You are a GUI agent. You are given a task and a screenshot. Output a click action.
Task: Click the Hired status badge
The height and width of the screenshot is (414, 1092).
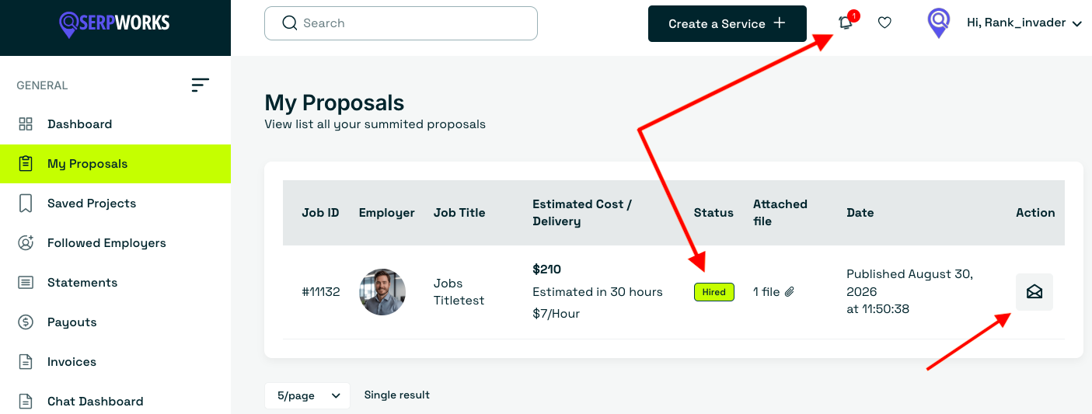(713, 292)
